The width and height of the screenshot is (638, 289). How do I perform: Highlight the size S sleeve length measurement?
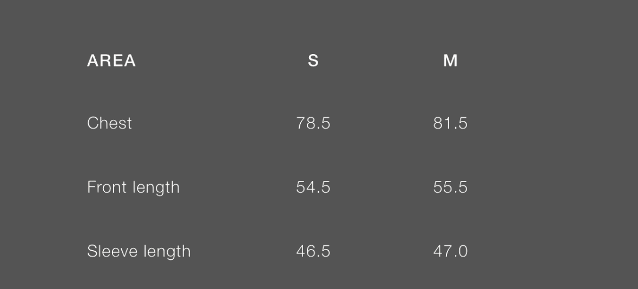(313, 251)
